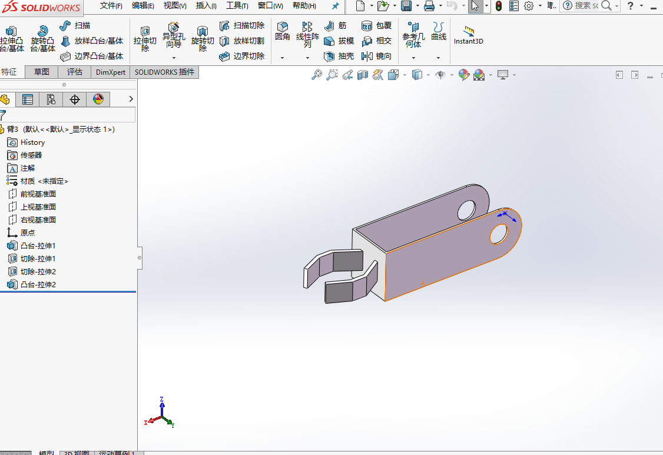The width and height of the screenshot is (663, 455).
Task: Open the 视图(V) menu
Action: tap(175, 6)
